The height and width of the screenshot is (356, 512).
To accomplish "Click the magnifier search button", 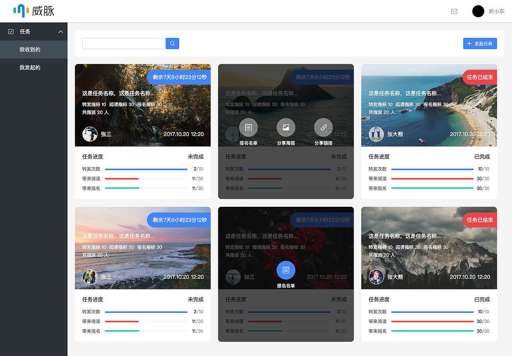I will [x=172, y=44].
